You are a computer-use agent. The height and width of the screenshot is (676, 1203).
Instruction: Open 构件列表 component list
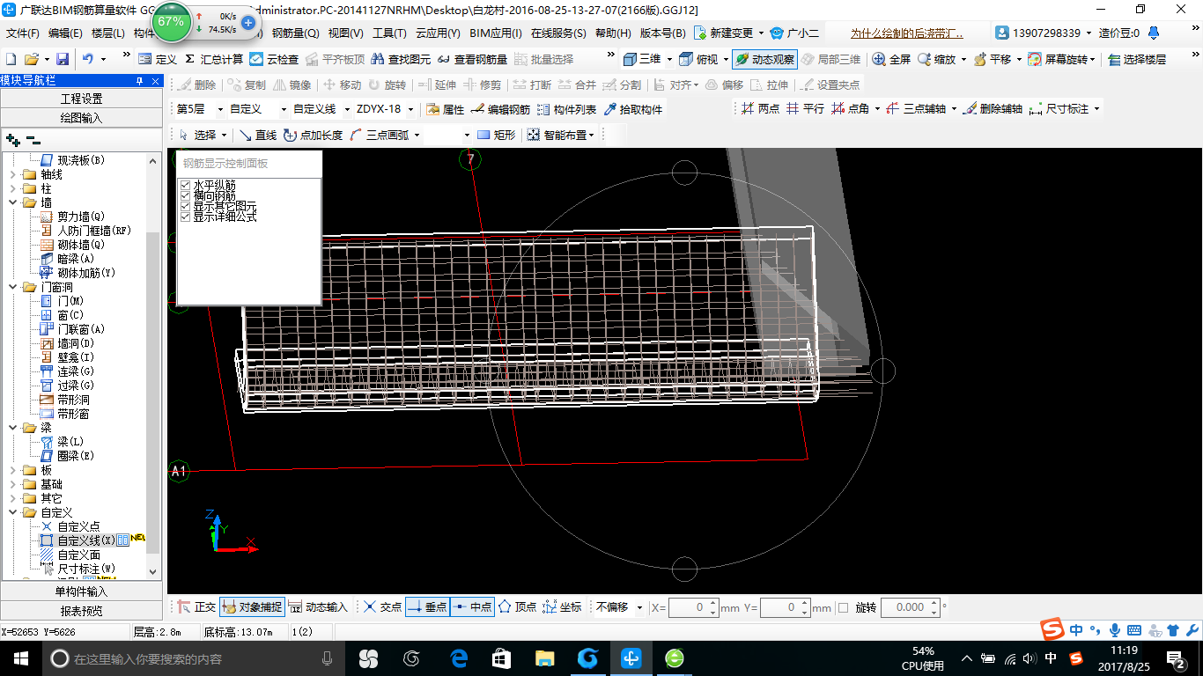click(x=566, y=109)
